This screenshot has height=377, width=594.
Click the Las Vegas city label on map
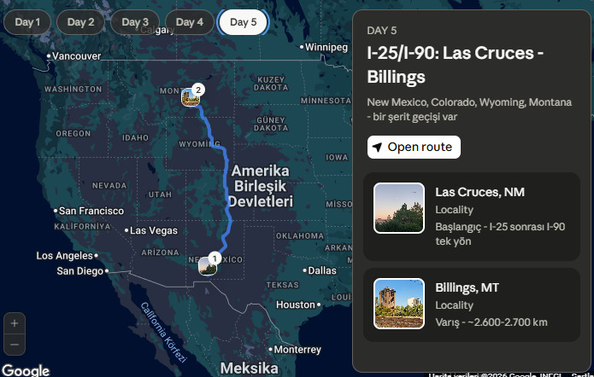coord(154,230)
